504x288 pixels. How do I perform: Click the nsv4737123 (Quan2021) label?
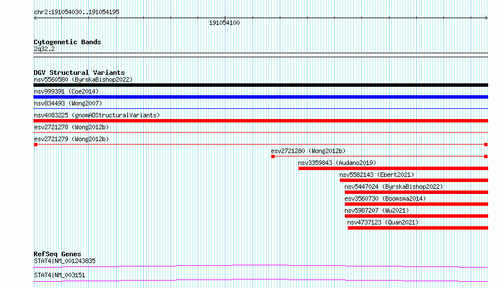pyautogui.click(x=383, y=222)
